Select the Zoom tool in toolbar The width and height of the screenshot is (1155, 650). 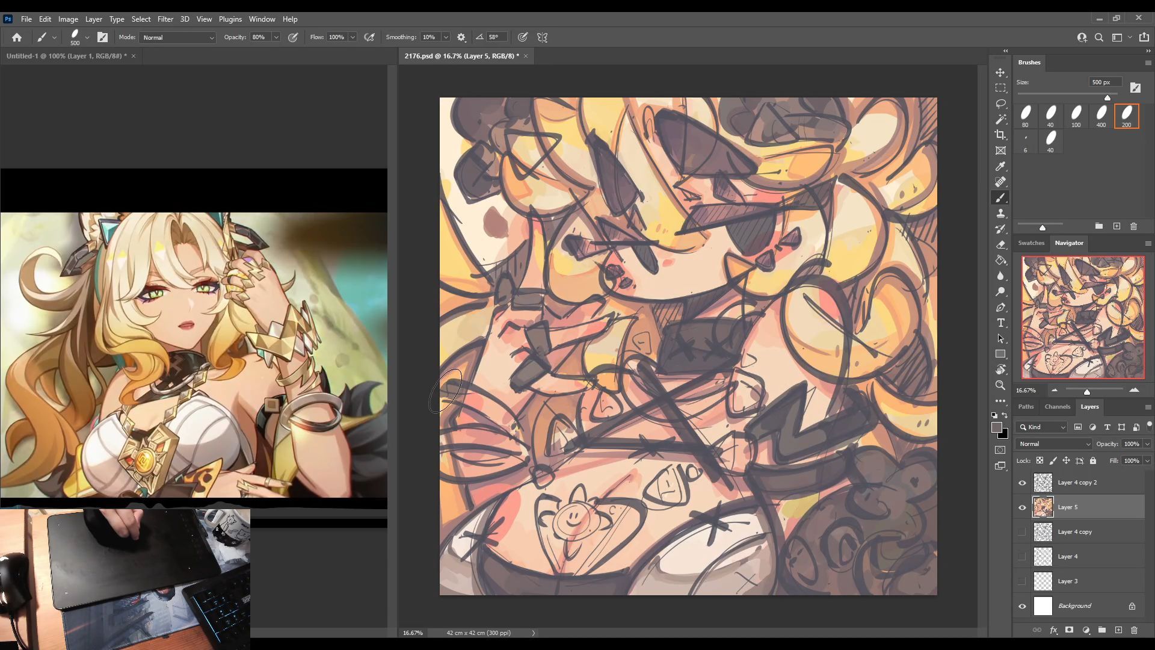click(x=1000, y=385)
